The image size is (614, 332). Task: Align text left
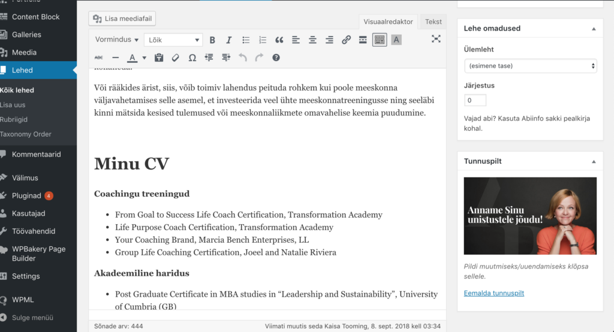point(296,40)
